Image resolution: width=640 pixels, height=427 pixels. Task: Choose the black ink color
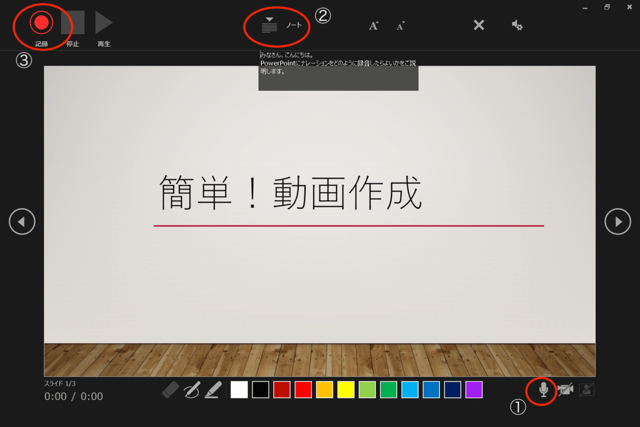(260, 390)
